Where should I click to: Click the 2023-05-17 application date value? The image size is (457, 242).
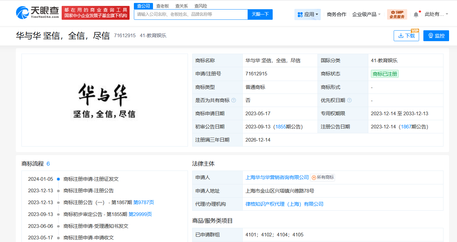258,113
